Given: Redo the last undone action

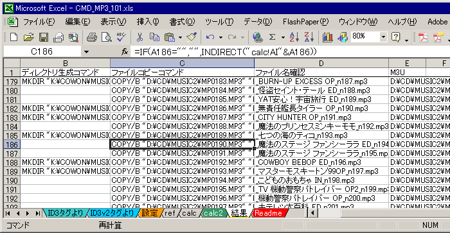Looking at the screenshot, I should tap(232, 37).
